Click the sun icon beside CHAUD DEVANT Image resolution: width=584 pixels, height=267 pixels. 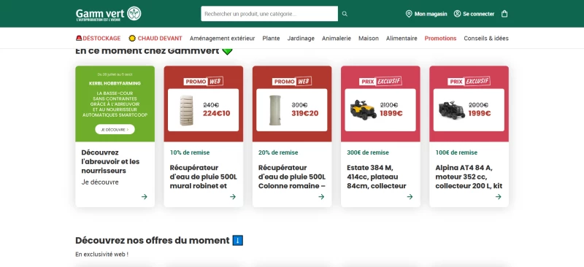[x=132, y=38]
